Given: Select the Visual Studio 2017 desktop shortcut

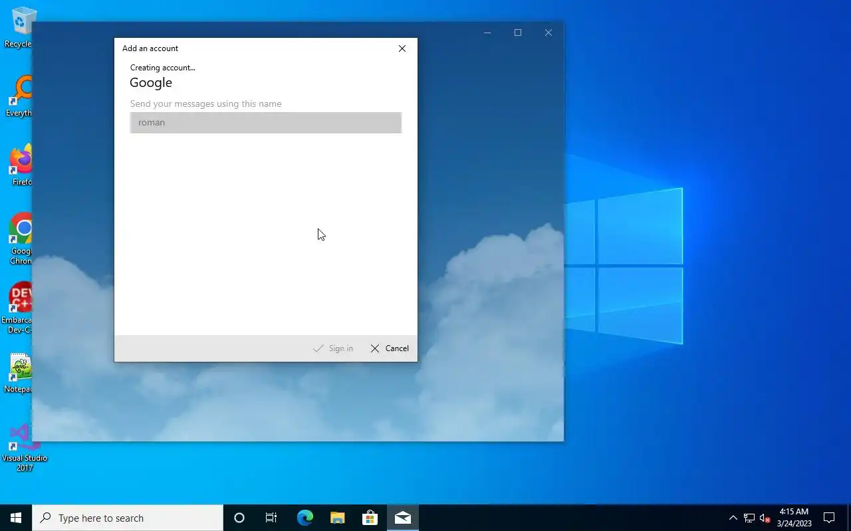Looking at the screenshot, I should pos(25,448).
